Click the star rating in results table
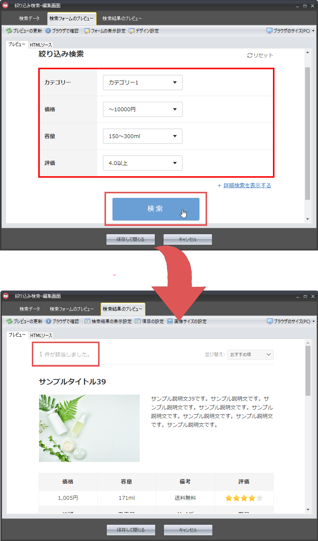This screenshot has height=541, width=318. click(244, 498)
